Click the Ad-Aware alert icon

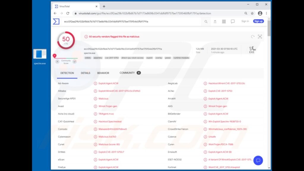tap(95, 83)
